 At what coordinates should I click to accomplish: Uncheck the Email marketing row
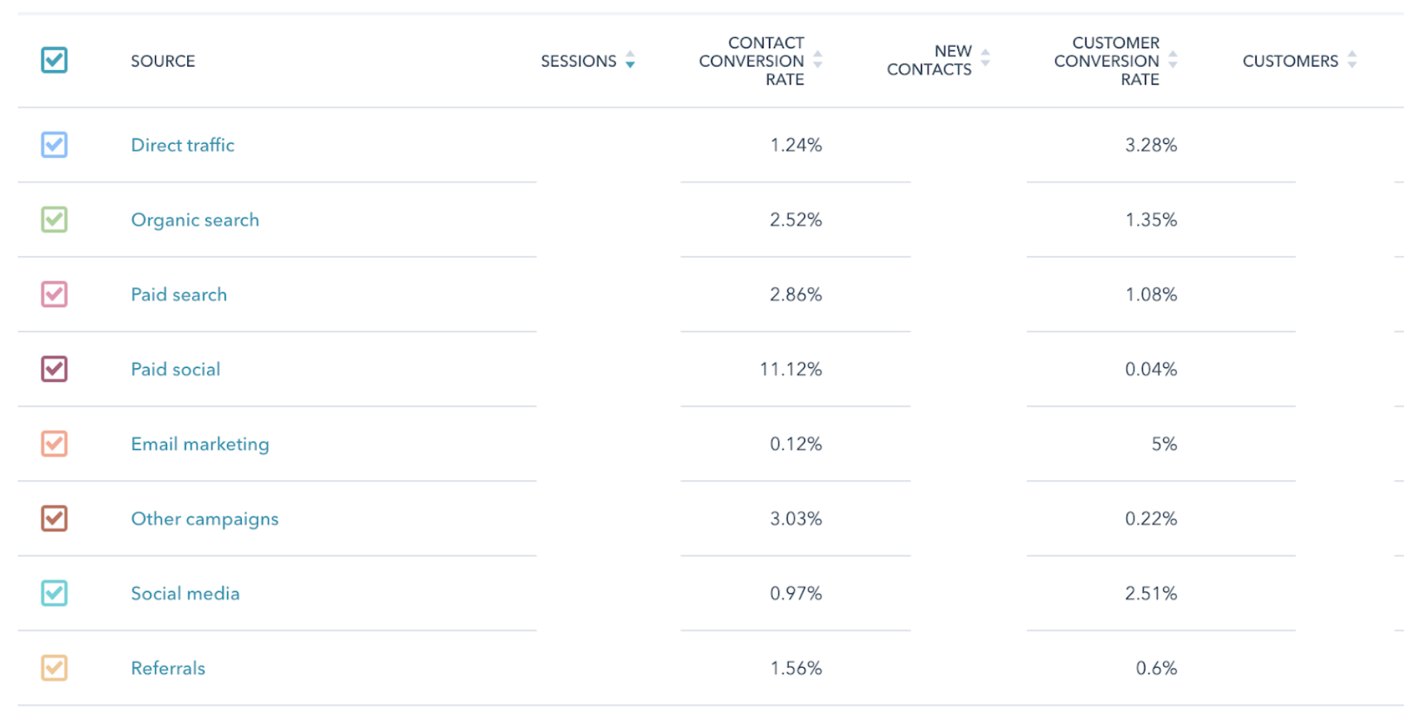click(53, 444)
